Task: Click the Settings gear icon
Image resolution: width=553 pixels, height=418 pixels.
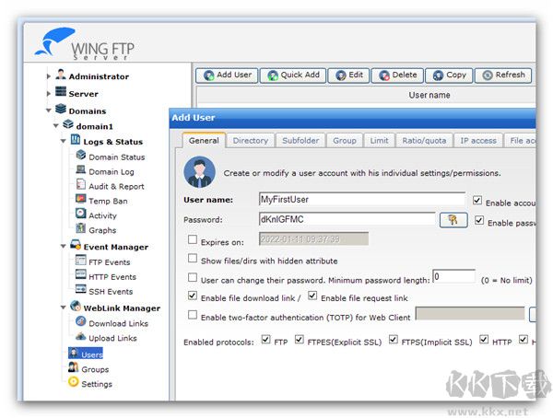Action: pyautogui.click(x=74, y=382)
